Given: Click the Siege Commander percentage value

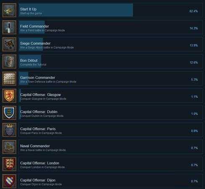Looking at the screenshot, I should click(194, 45).
